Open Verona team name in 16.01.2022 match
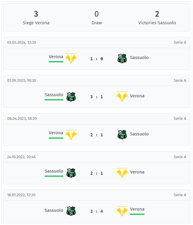 tap(137, 209)
